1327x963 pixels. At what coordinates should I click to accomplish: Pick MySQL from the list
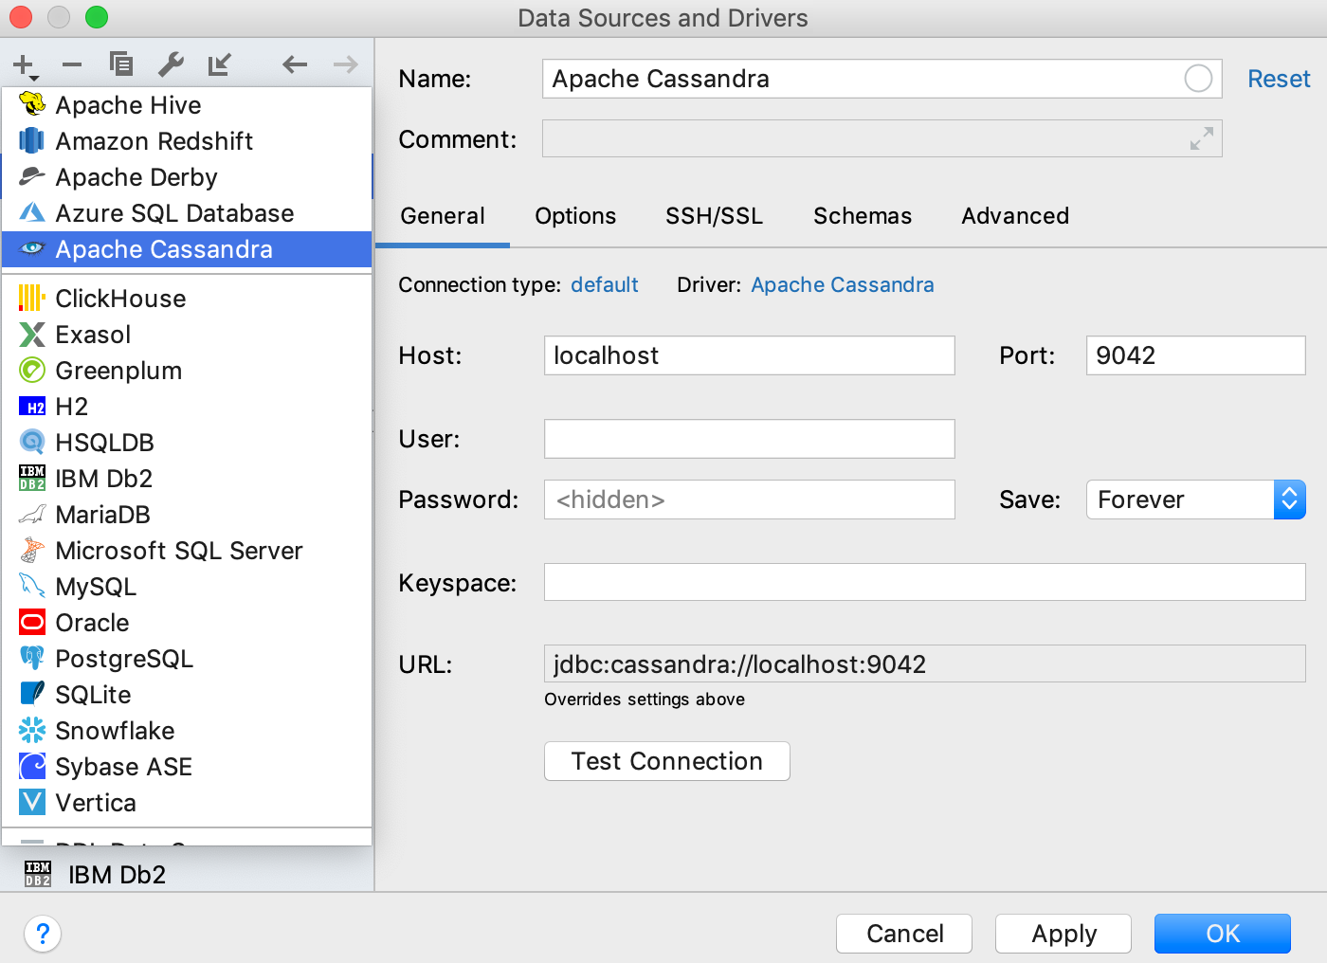point(187,587)
